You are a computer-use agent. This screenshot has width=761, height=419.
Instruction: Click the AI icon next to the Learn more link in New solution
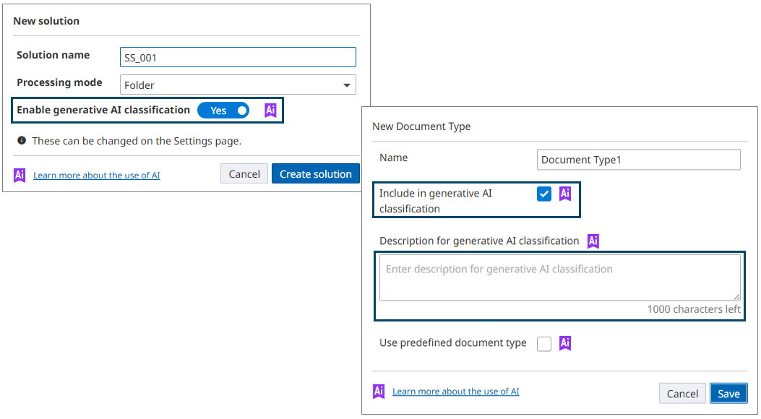pyautogui.click(x=19, y=174)
